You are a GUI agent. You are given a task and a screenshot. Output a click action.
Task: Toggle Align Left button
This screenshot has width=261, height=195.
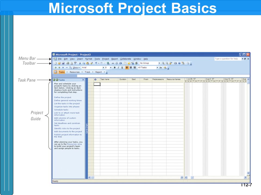[x=127, y=68]
